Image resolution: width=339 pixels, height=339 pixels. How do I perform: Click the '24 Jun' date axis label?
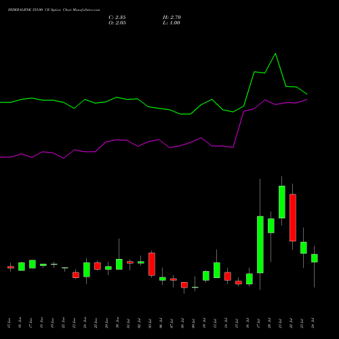point(85,323)
